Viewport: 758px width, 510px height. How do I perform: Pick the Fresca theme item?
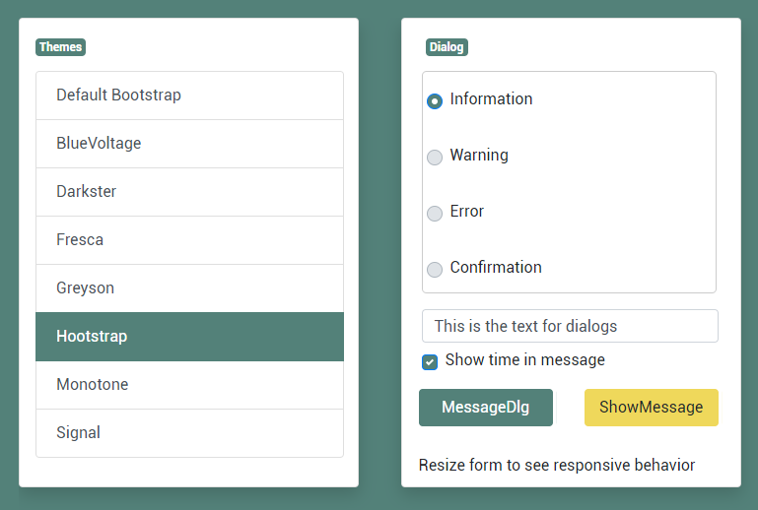pos(189,240)
